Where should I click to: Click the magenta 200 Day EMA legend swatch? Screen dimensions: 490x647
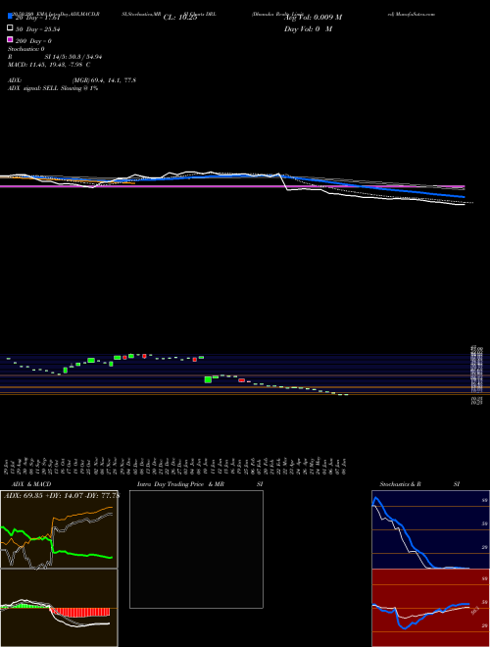[10, 39]
